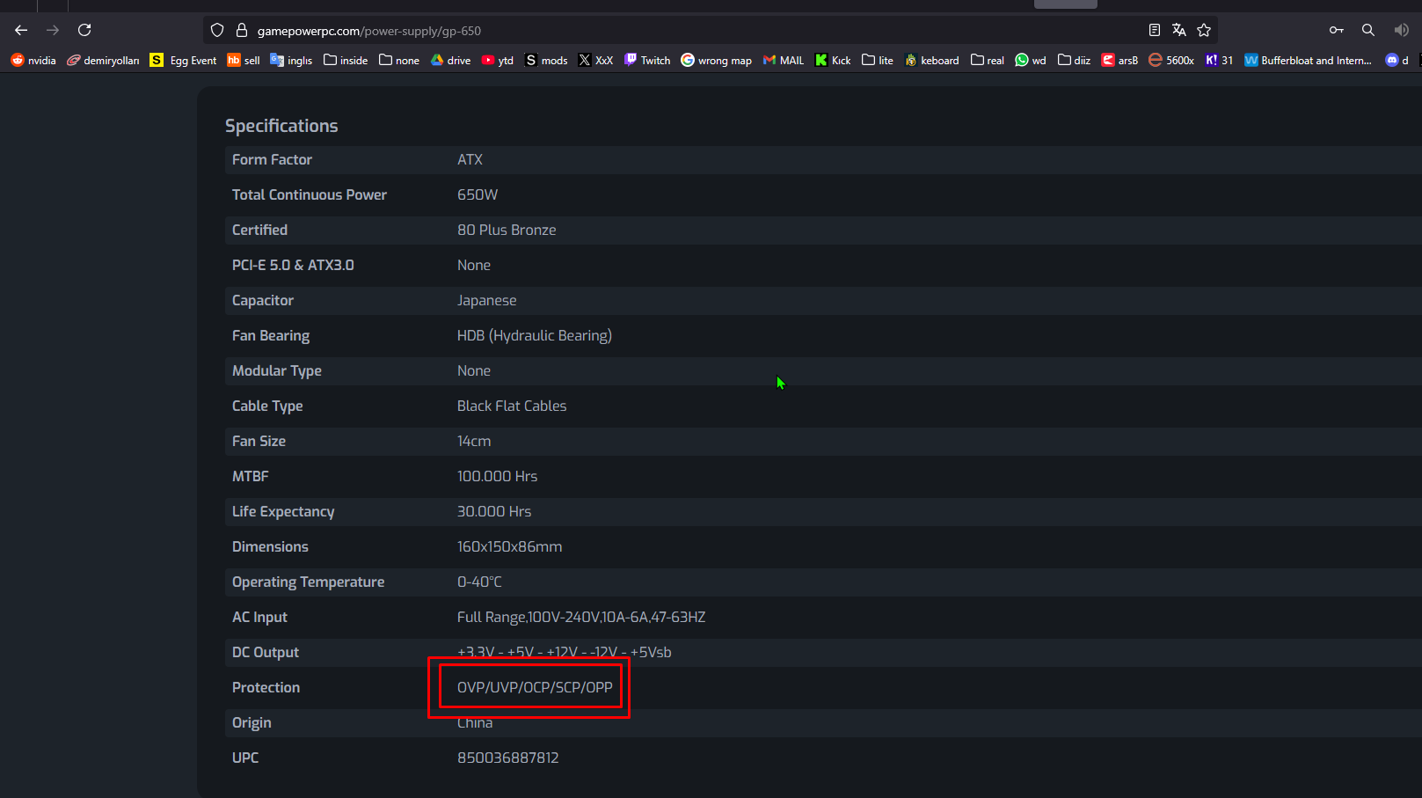
Task: Select the DC Output label
Action: point(266,652)
